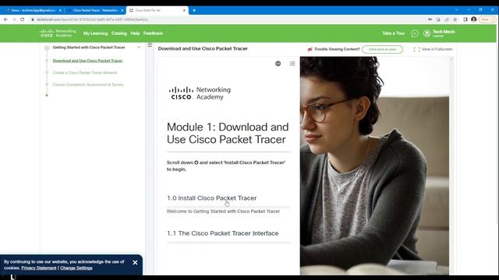This screenshot has height=280, width=499.
Task: Open My Learning menu item
Action: click(x=95, y=33)
